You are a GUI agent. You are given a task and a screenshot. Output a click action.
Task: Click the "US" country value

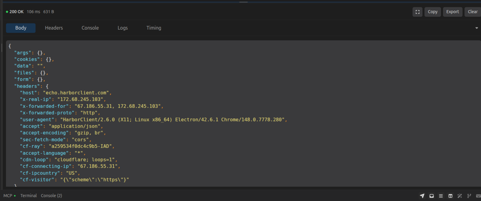pos(72,173)
